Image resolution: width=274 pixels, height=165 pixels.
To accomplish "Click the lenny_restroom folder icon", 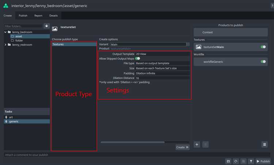I will 9,45.
